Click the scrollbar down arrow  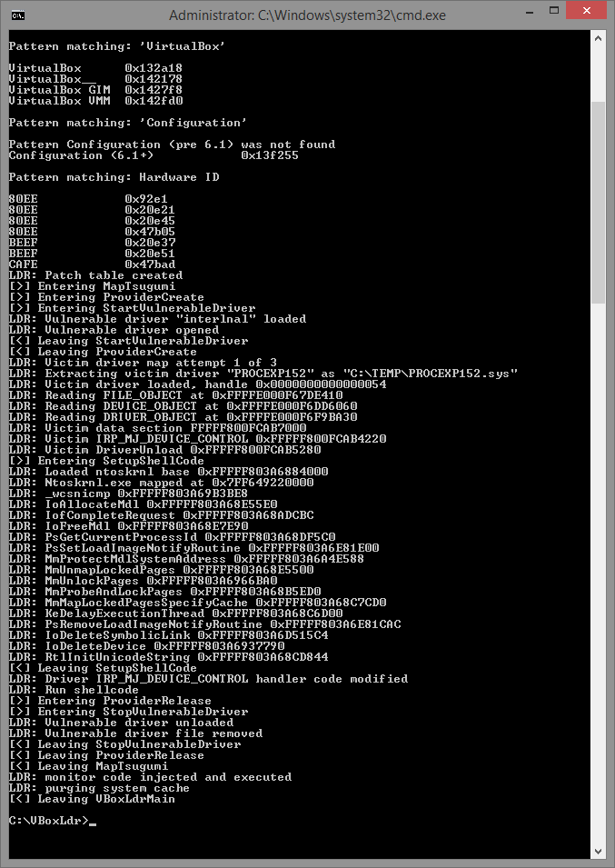(x=598, y=851)
